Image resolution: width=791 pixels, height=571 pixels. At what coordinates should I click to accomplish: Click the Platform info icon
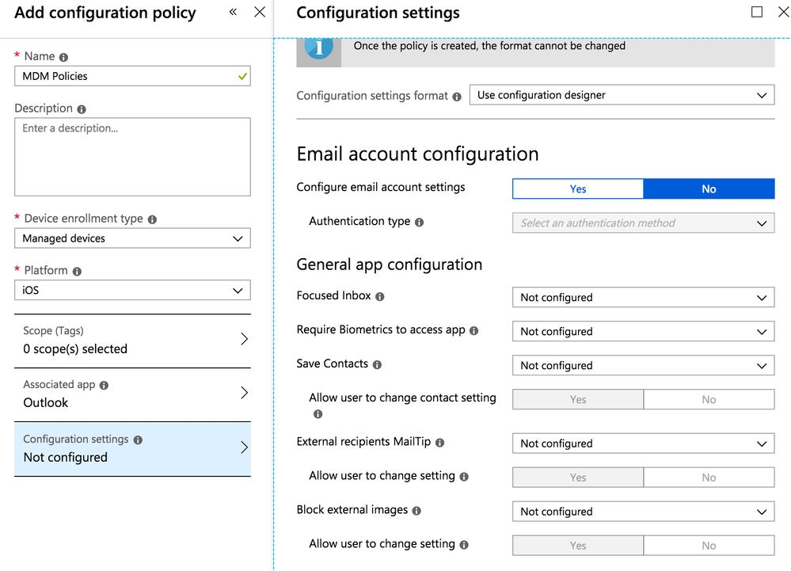pos(77,272)
